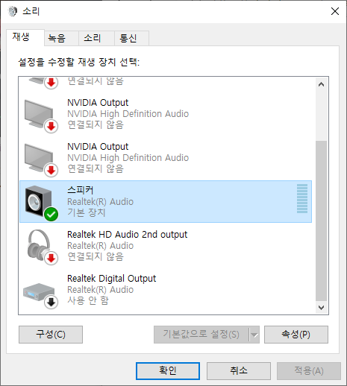Screen dimensions: 347x386
Task: Click the second NVIDIA Output monitor icon above 스피커
Action: pyautogui.click(x=40, y=159)
